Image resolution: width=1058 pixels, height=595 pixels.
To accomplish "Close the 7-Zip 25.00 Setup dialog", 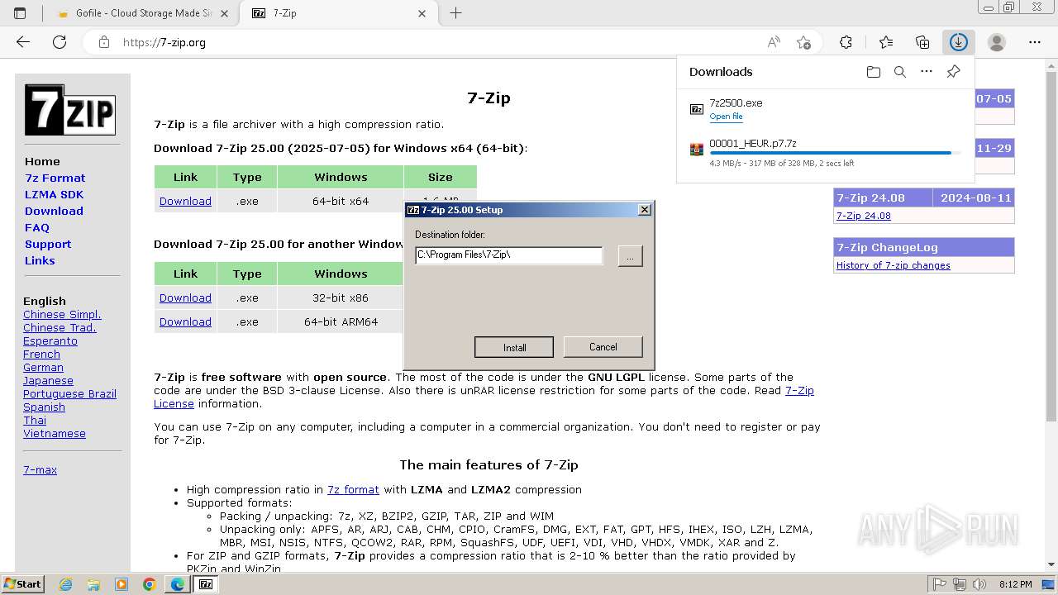I will point(645,210).
